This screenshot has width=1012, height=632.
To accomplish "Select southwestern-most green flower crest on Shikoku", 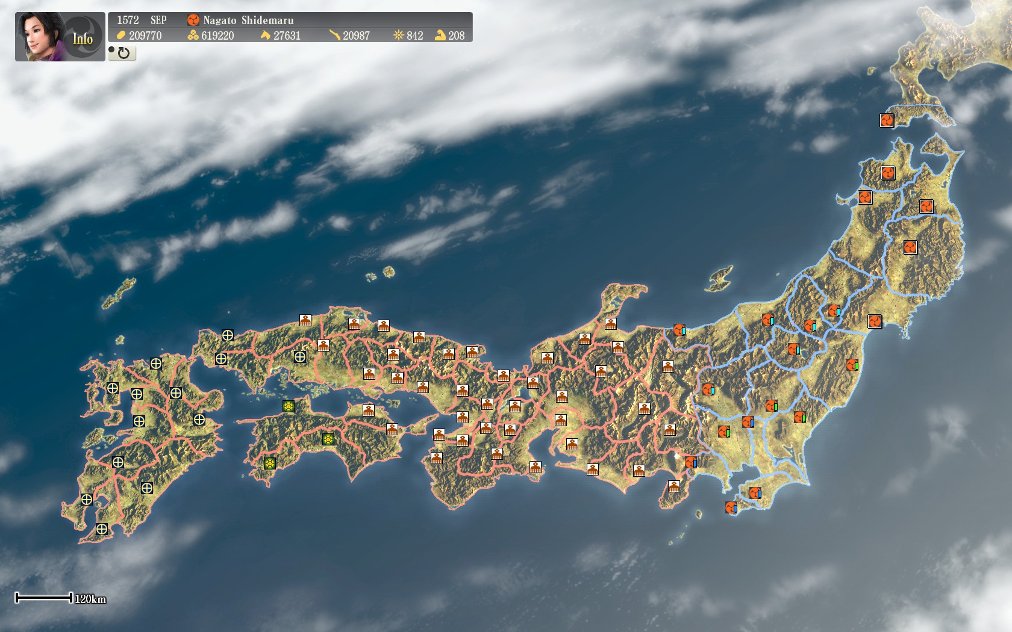I will pyautogui.click(x=270, y=463).
